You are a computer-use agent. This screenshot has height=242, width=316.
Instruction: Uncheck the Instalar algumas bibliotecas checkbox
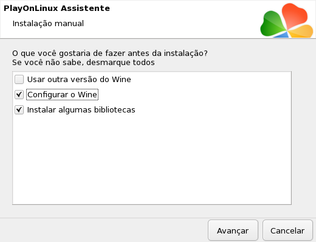[x=19, y=109]
